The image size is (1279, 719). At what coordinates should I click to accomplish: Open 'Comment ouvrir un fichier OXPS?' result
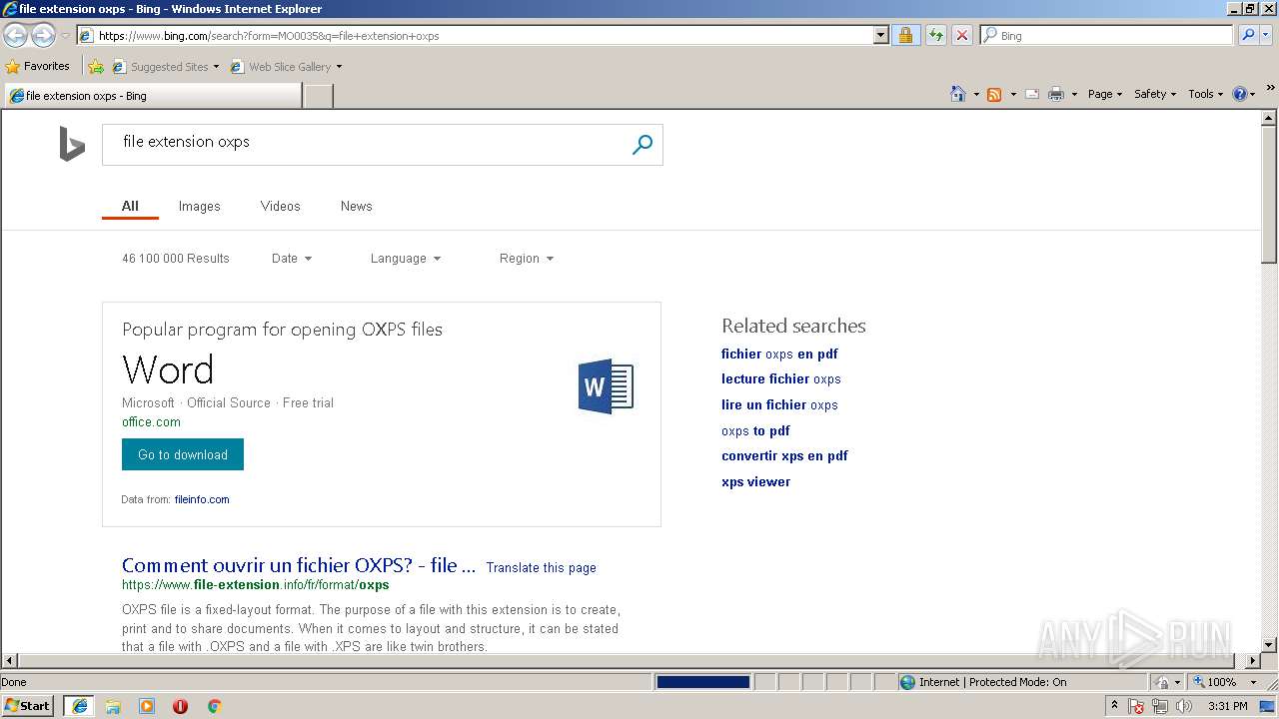click(299, 565)
